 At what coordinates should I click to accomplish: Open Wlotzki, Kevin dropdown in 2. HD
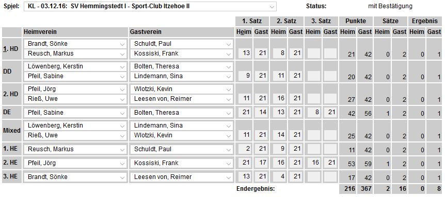[x=181, y=89]
